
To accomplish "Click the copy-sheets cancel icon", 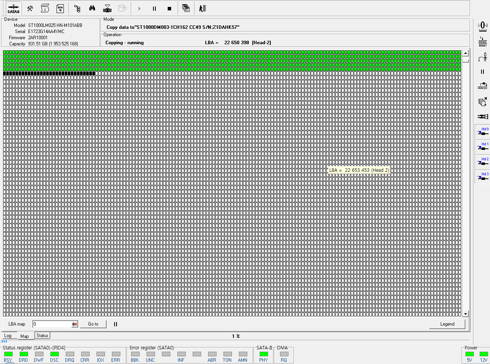I will tap(483, 101).
